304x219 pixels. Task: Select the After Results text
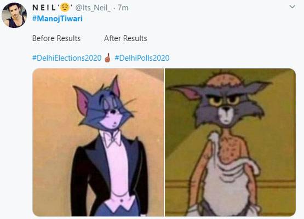pyautogui.click(x=125, y=38)
